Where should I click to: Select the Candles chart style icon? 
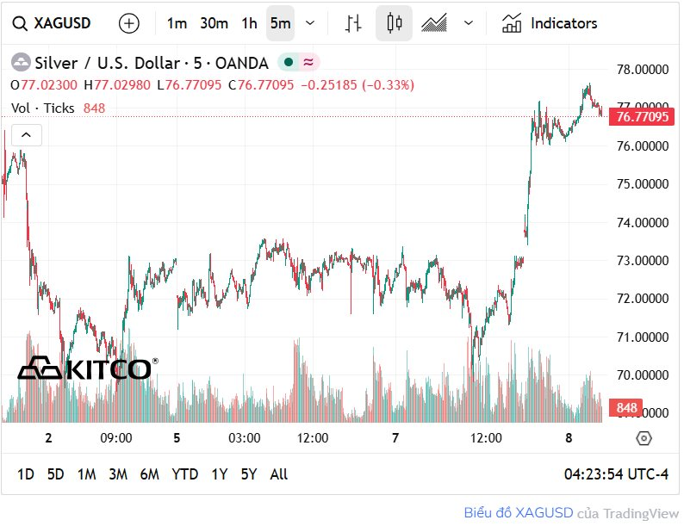pyautogui.click(x=394, y=23)
